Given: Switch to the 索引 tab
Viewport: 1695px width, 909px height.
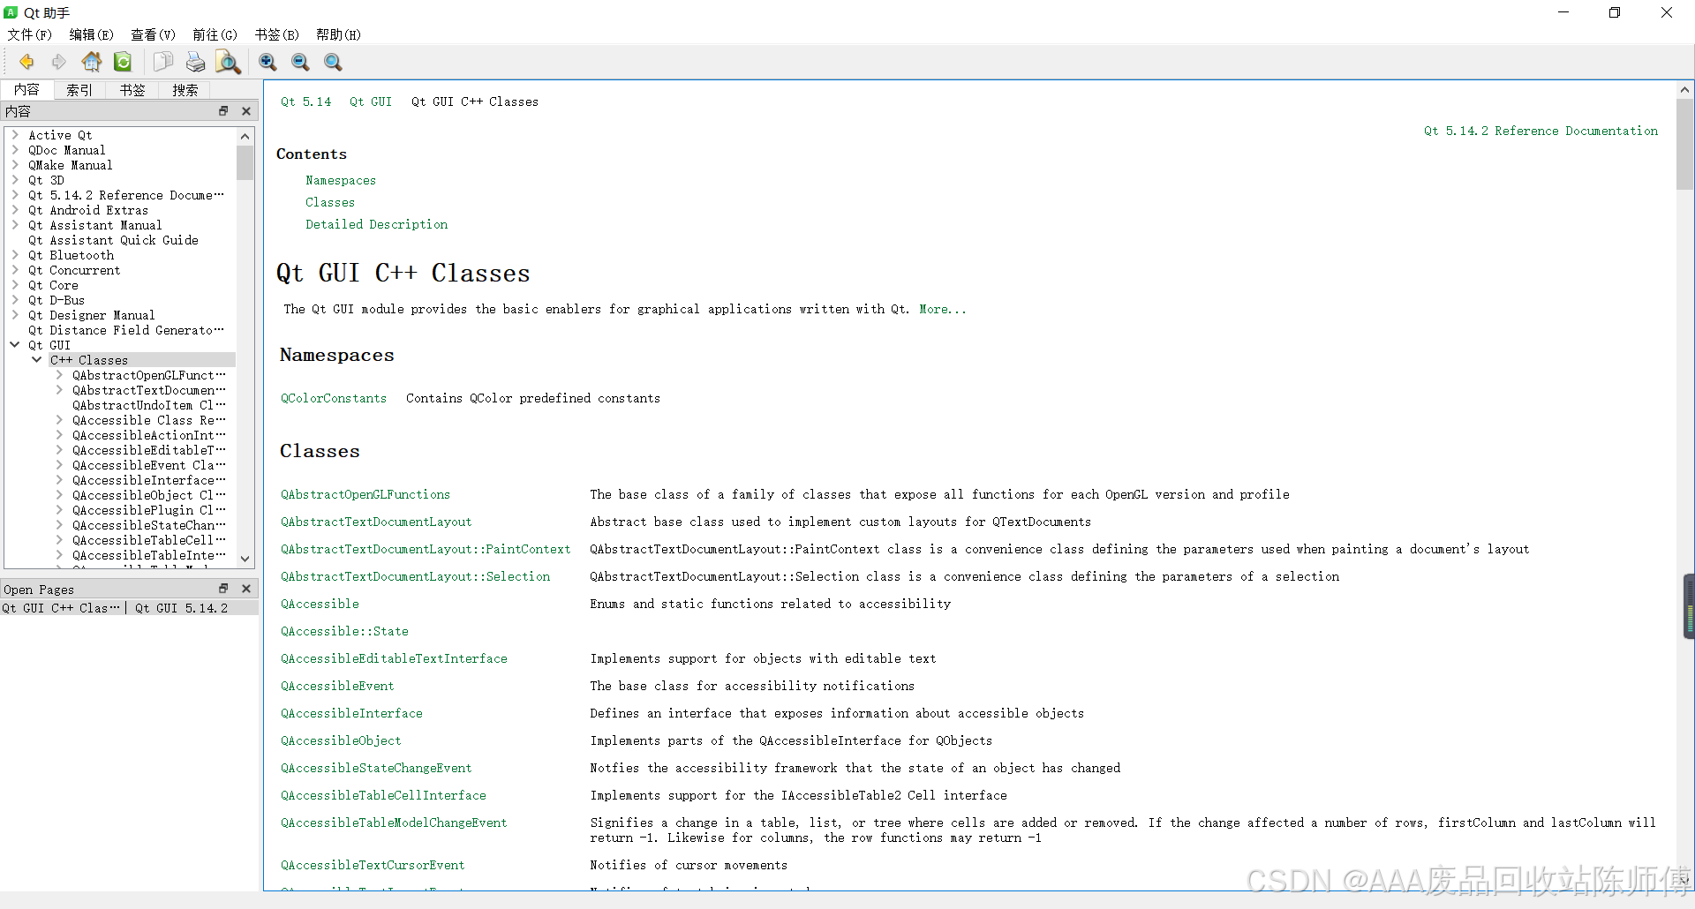Looking at the screenshot, I should point(79,90).
